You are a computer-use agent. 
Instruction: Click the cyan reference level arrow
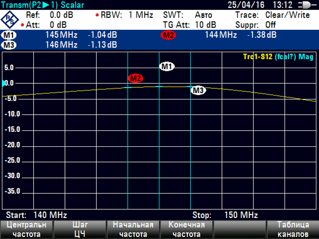4,83
